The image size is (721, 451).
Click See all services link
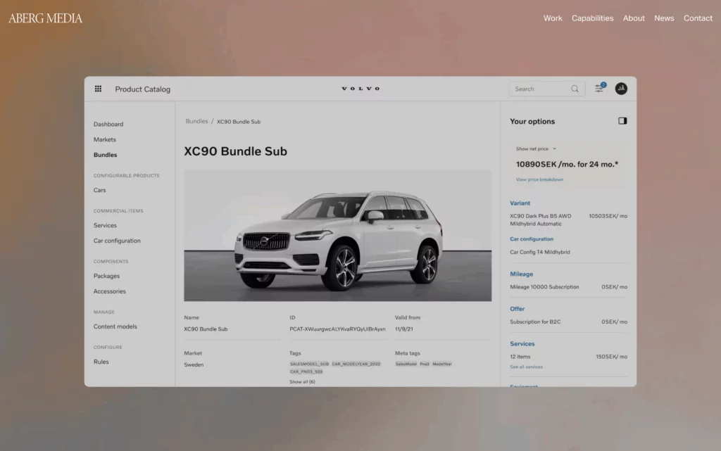coord(526,367)
